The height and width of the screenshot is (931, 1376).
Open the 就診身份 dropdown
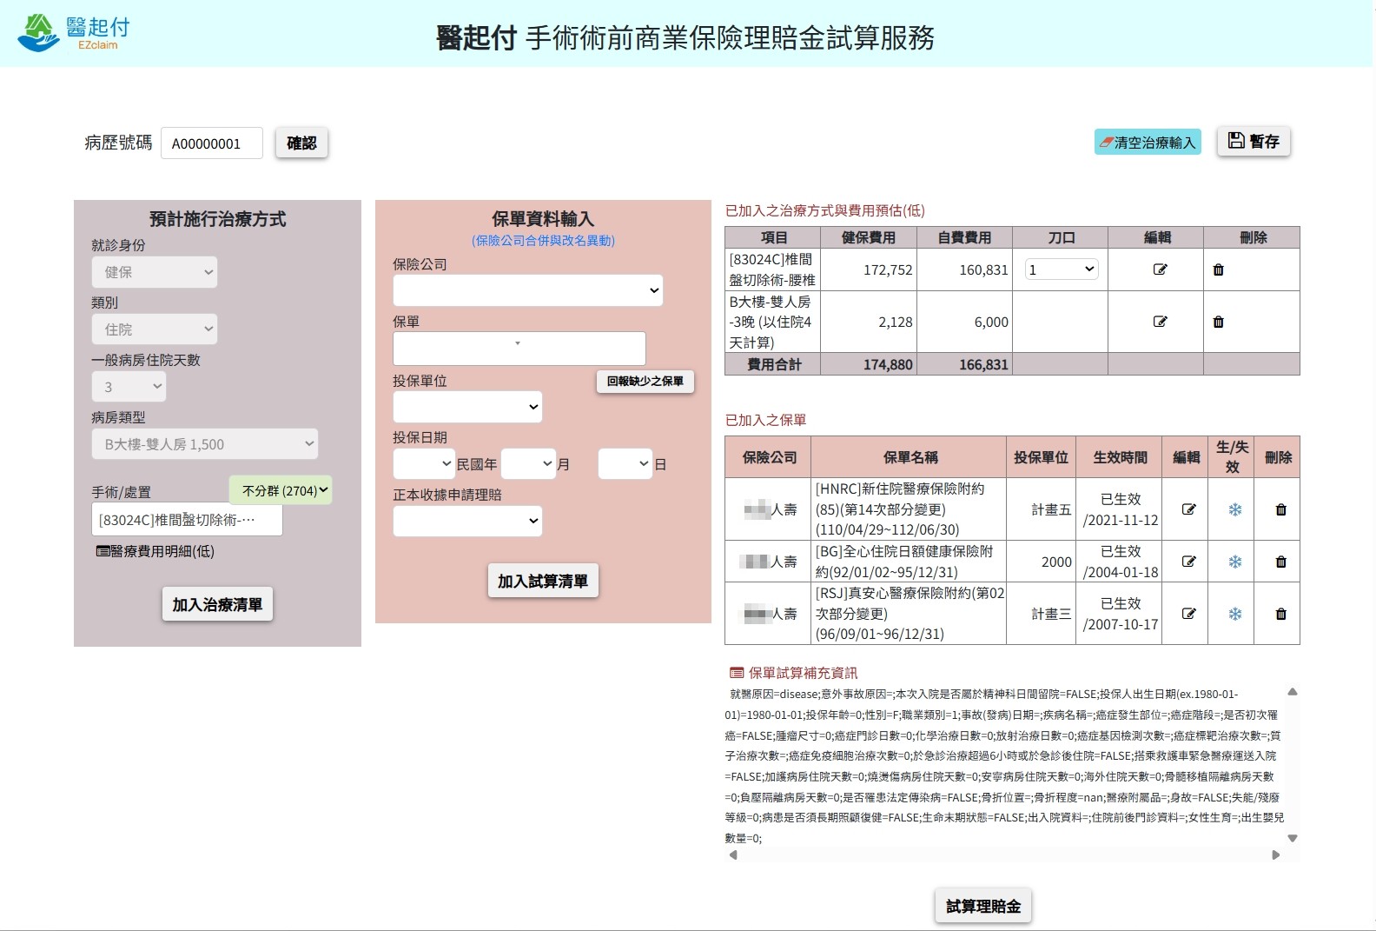click(155, 272)
